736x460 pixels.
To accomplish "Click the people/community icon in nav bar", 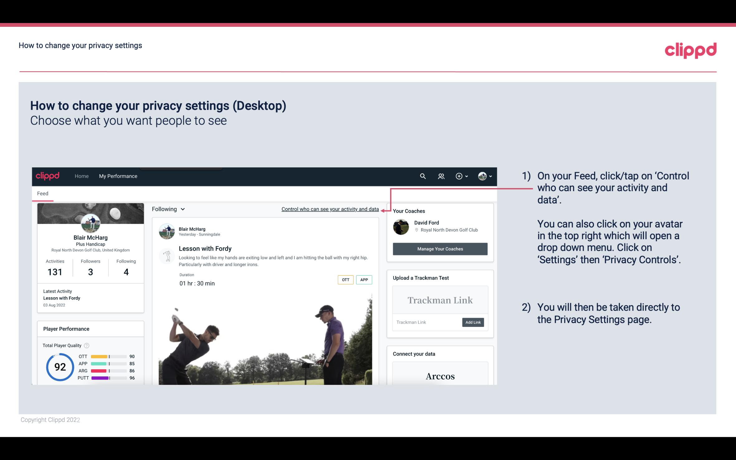I will click(x=441, y=176).
